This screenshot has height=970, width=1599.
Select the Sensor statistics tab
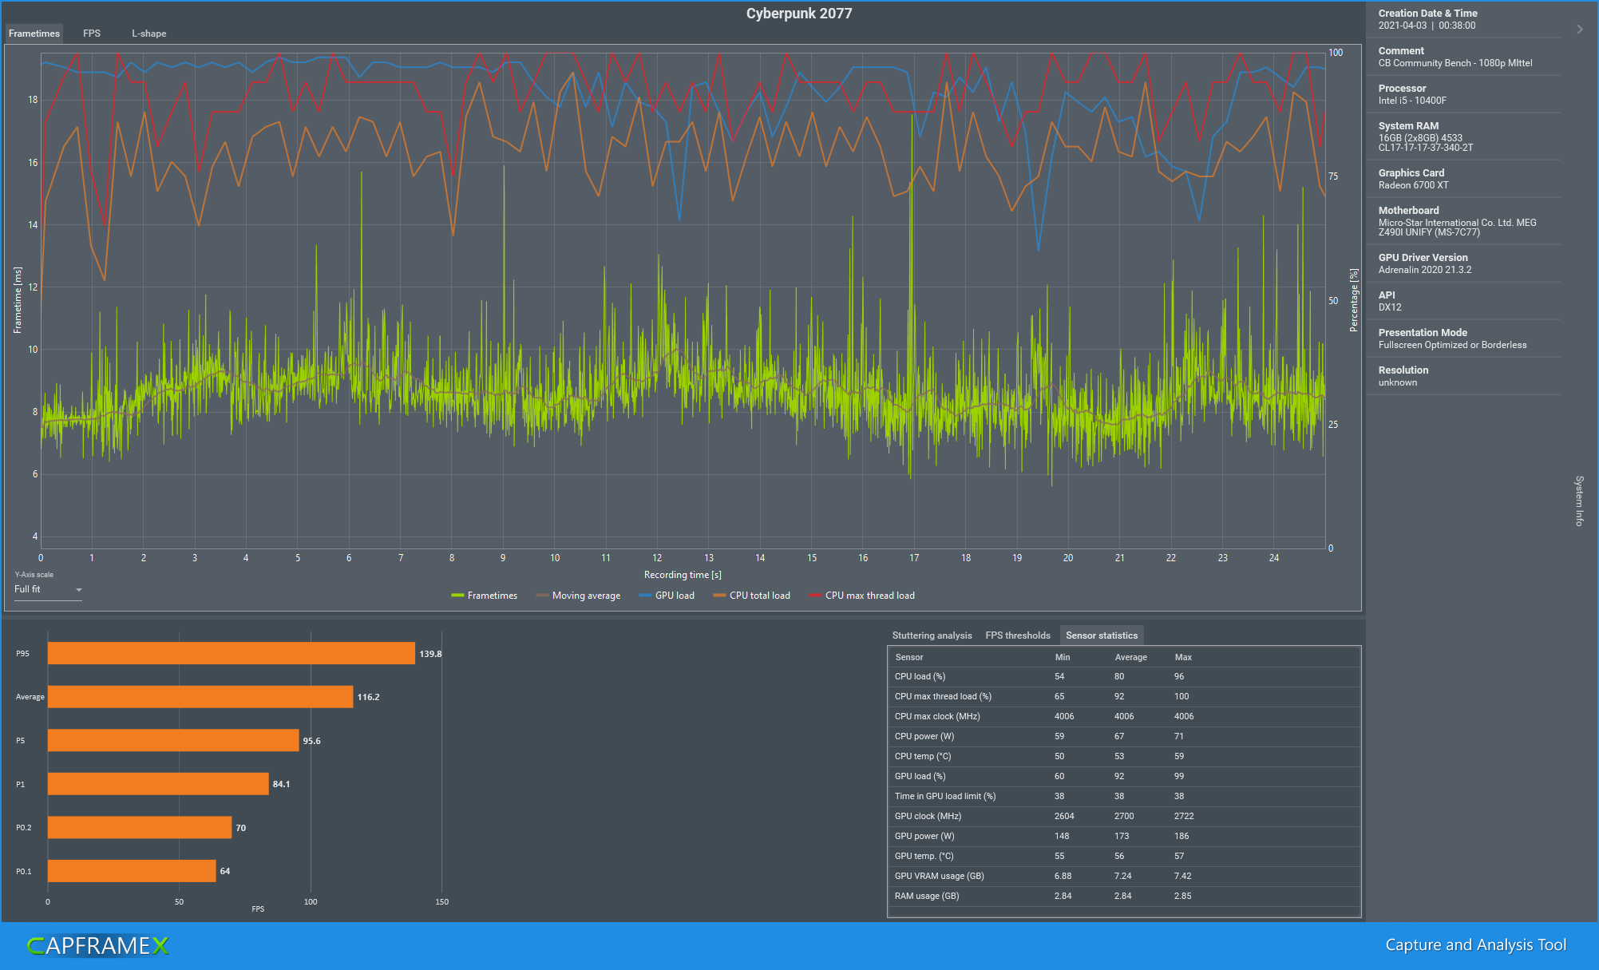click(1101, 635)
